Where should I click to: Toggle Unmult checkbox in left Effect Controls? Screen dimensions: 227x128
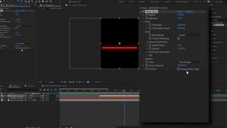click(16, 48)
